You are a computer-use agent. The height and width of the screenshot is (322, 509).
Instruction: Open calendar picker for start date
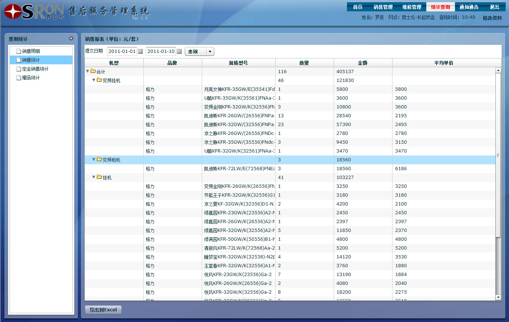140,51
